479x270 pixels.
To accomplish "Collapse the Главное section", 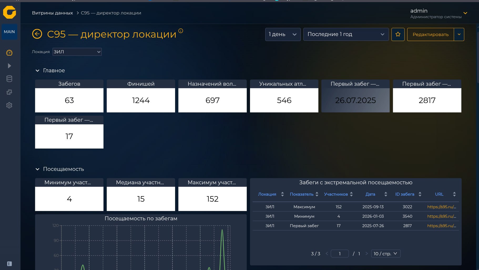I will tap(37, 70).
